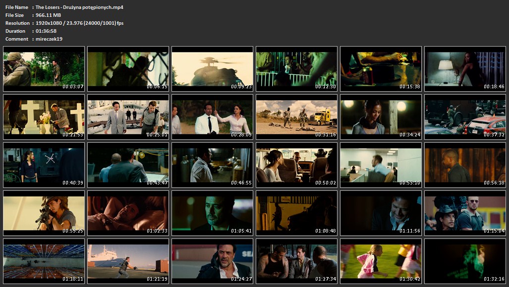Select the thumbnail stamped 00:12:30
509x287 pixels.
(x=296, y=69)
